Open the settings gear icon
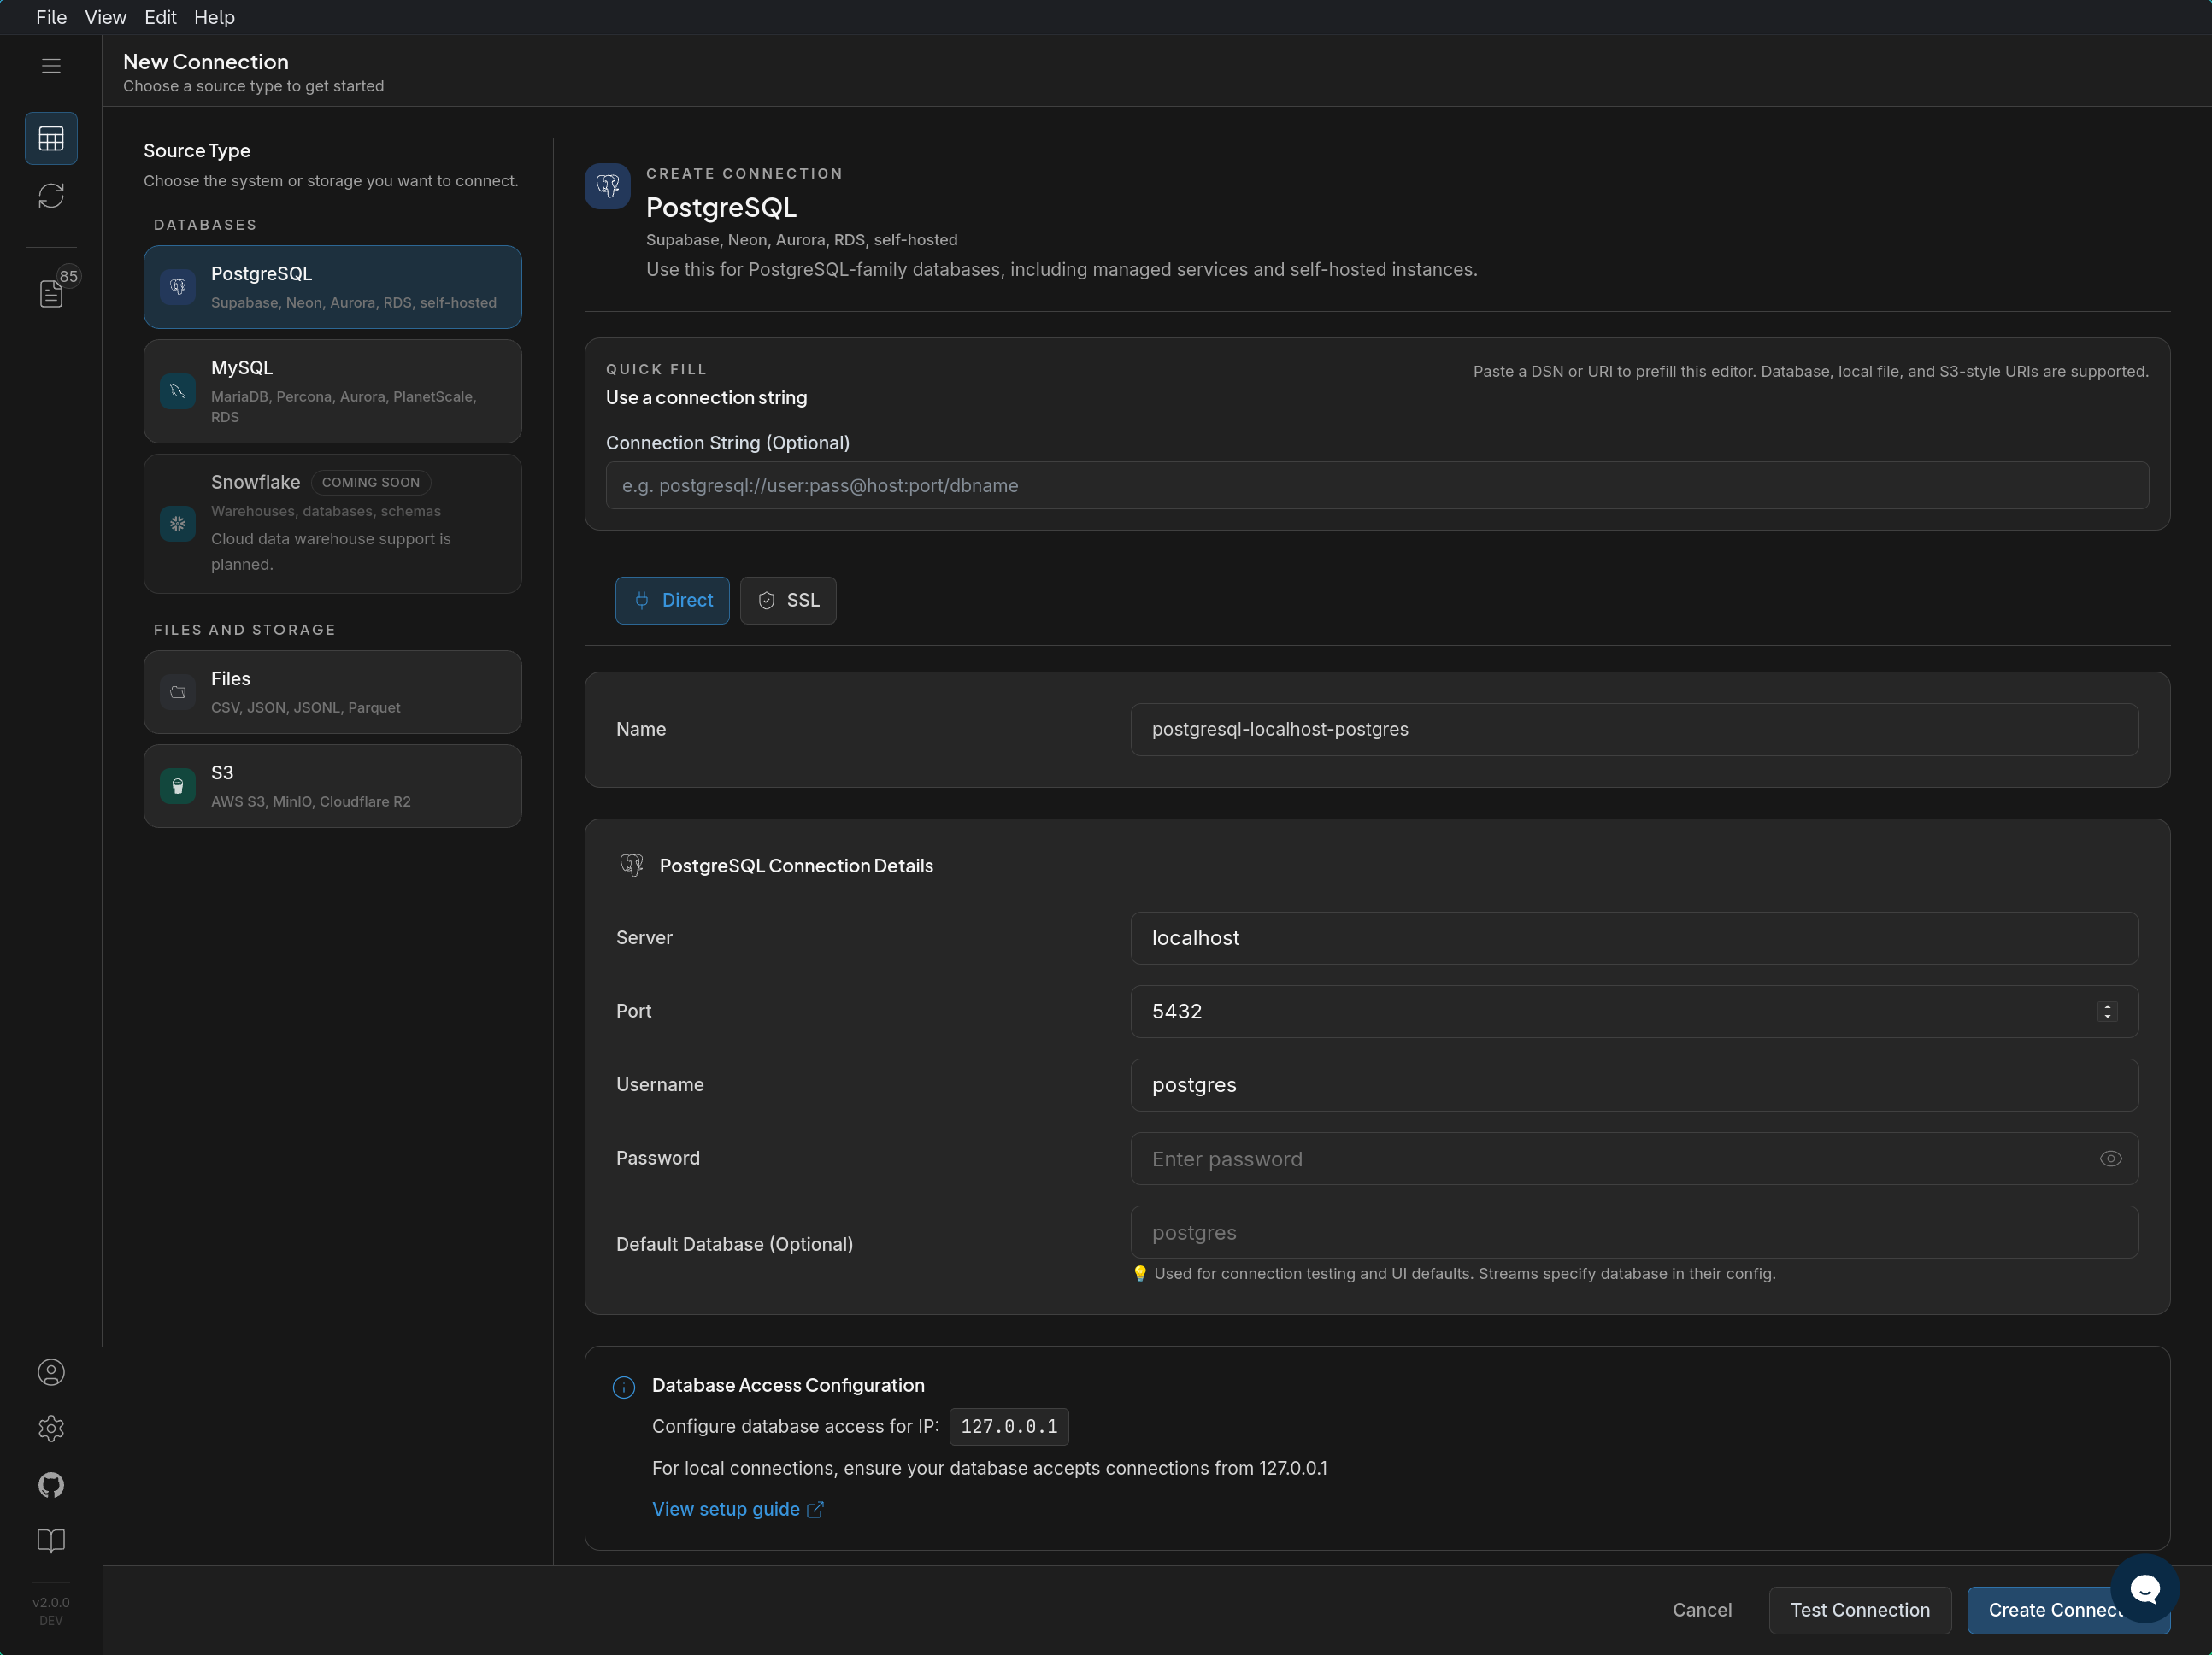Image resolution: width=2212 pixels, height=1655 pixels. [51, 1428]
